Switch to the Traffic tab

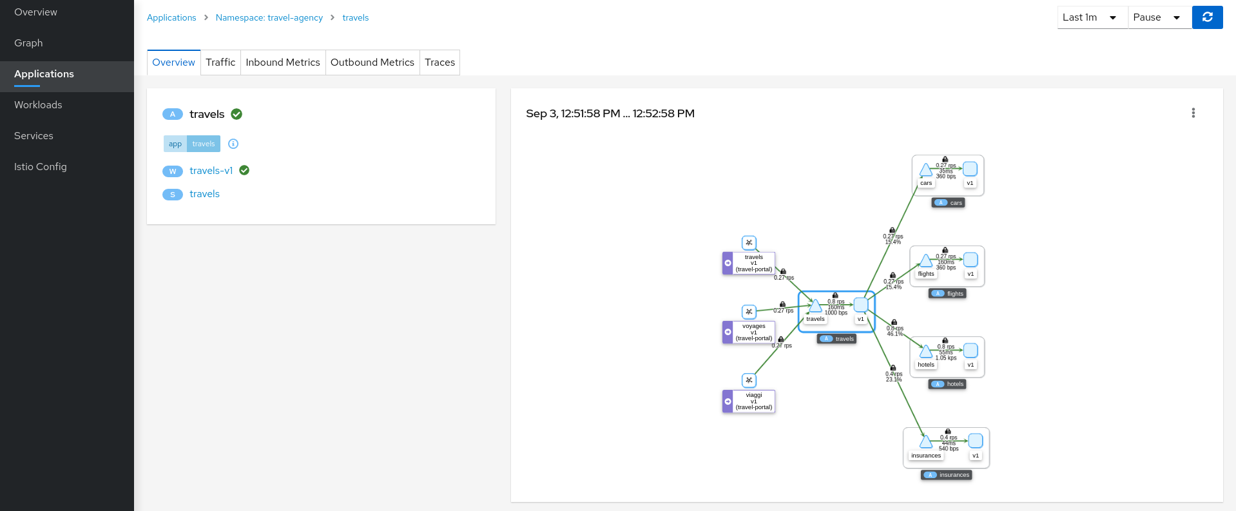pyautogui.click(x=220, y=63)
